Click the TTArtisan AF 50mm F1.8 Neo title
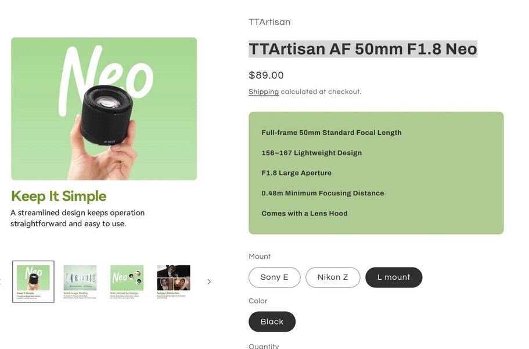The image size is (529, 349). [363, 49]
